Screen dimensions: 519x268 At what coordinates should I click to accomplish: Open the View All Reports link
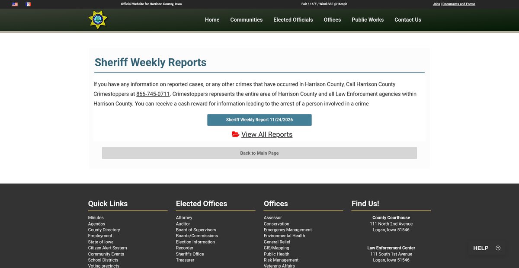coord(266,134)
